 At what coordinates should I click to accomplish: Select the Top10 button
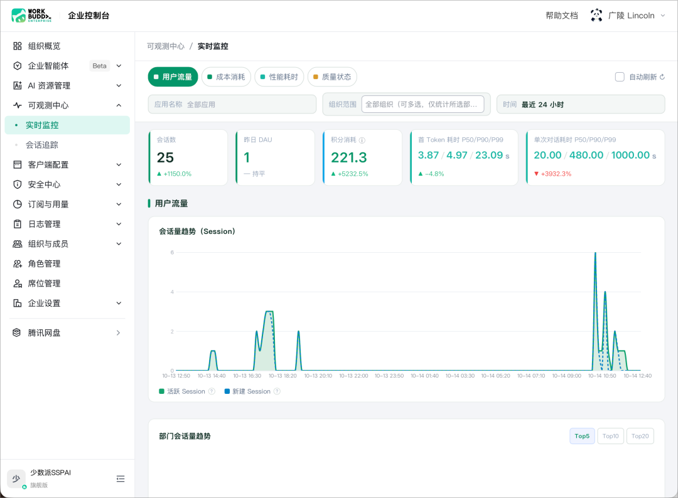click(x=611, y=436)
